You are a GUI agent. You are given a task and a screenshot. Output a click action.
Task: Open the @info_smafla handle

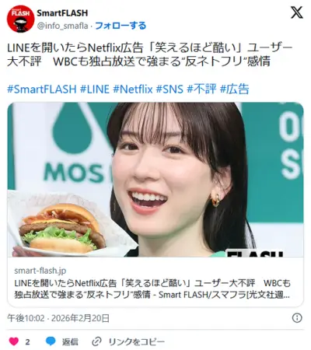coord(62,26)
